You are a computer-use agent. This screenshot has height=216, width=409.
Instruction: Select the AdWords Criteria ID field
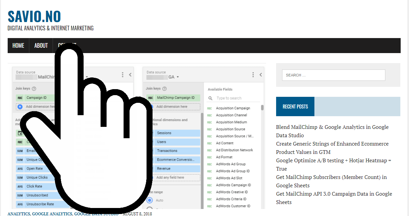click(x=232, y=199)
